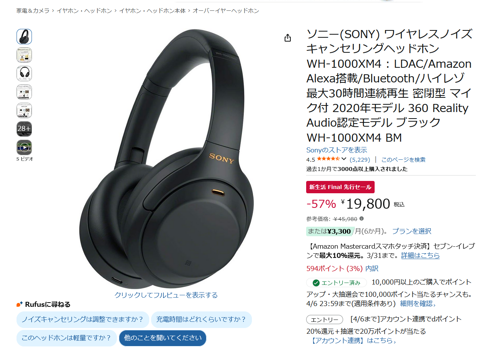Expand the rating breakdown chevron
The width and height of the screenshot is (485, 348).
pyautogui.click(x=344, y=159)
